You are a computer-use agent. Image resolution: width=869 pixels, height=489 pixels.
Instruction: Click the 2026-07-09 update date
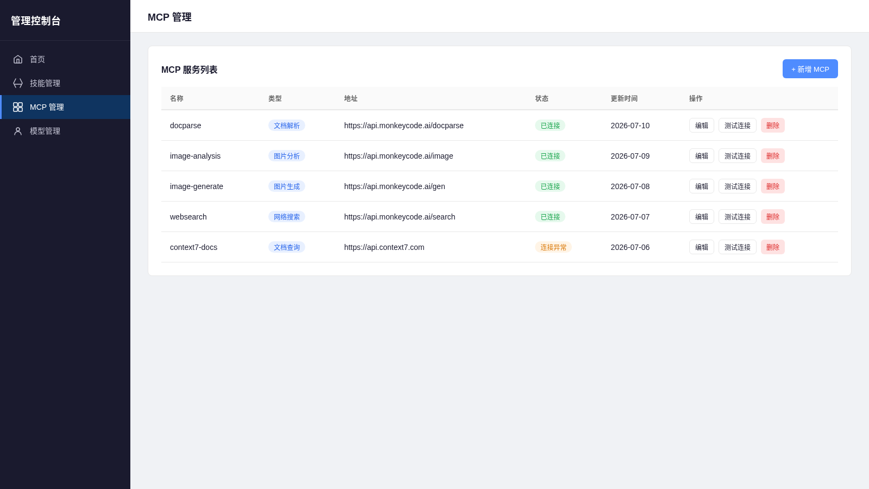click(x=630, y=156)
